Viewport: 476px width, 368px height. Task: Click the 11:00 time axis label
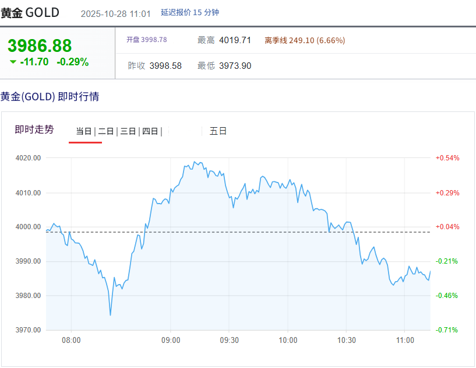405,340
